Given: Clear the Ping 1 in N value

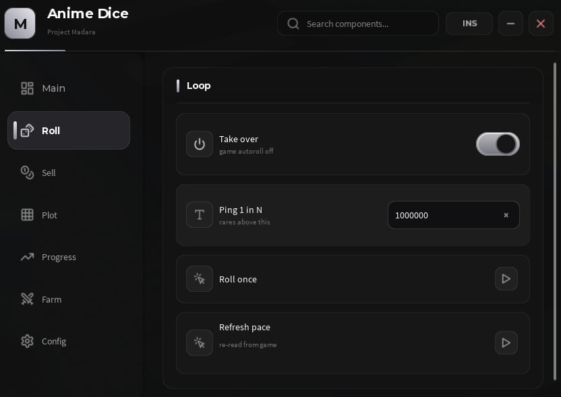Looking at the screenshot, I should (506, 215).
